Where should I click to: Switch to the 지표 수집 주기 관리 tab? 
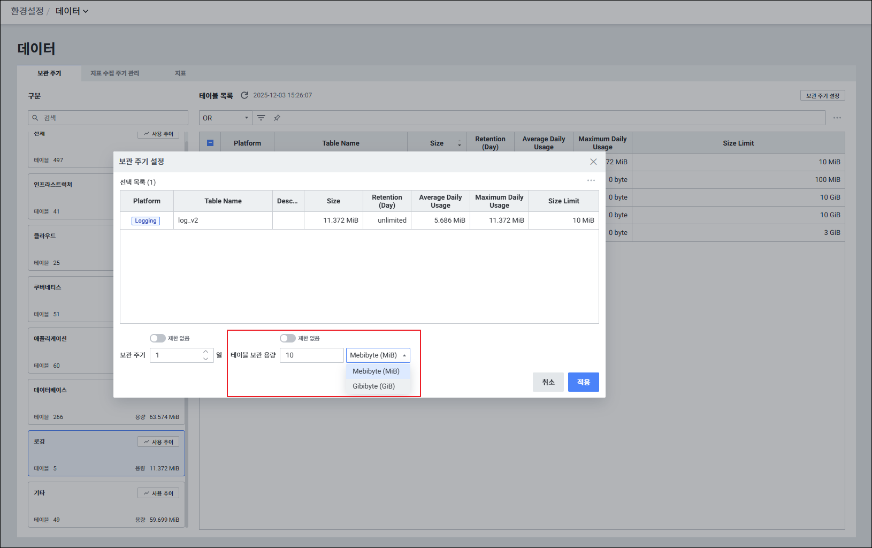[x=114, y=73]
